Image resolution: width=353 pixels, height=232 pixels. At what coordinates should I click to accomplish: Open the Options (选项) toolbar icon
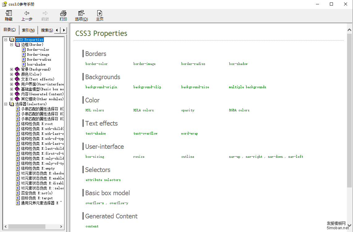click(81, 13)
